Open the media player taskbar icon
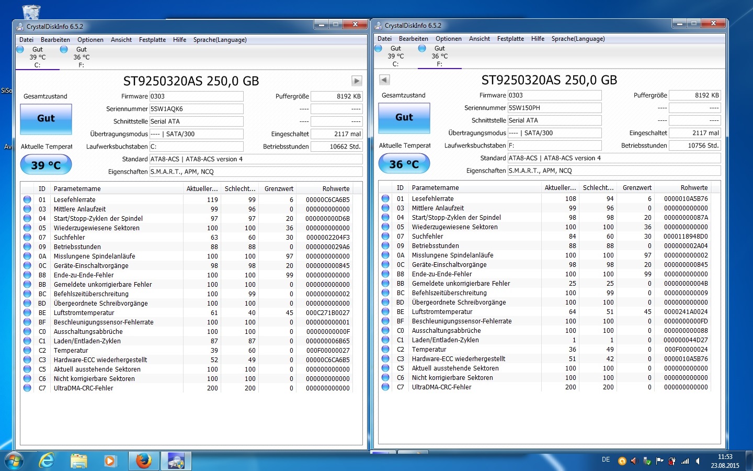Screen dimensions: 753x471 pyautogui.click(x=110, y=461)
